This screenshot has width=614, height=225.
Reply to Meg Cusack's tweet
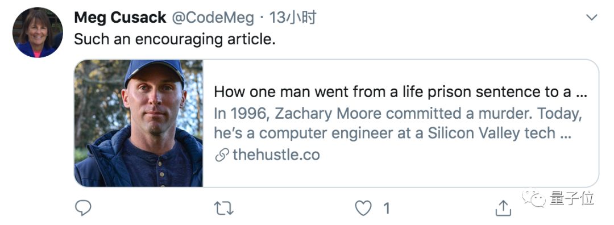click(83, 208)
